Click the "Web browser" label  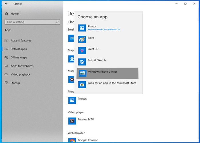[x=76, y=133]
